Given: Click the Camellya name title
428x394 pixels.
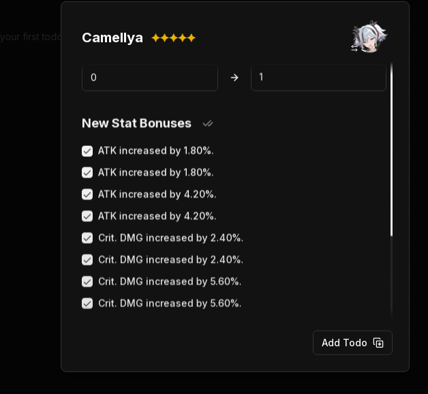Looking at the screenshot, I should pos(112,38).
